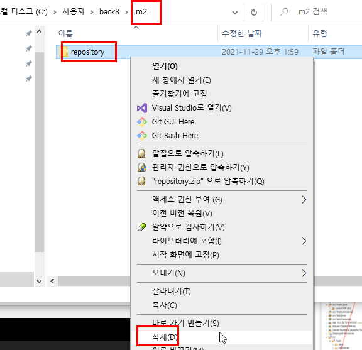This screenshot has height=350, width=362.
Task: Click .m2 in the breadcrumb path
Action: (x=140, y=11)
